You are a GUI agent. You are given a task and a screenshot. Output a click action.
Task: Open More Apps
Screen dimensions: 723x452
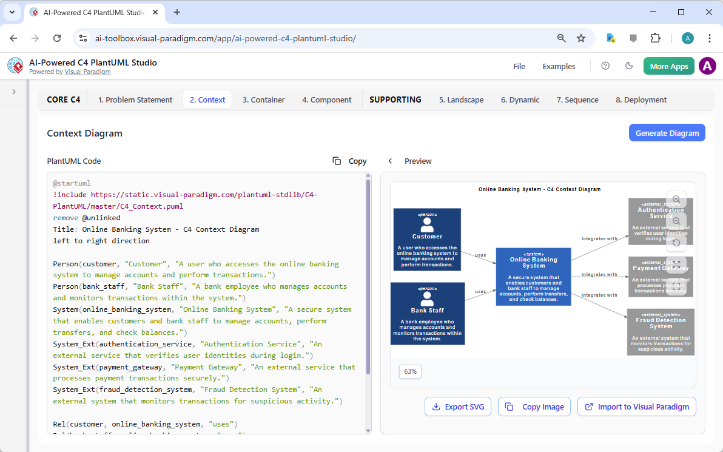(668, 66)
